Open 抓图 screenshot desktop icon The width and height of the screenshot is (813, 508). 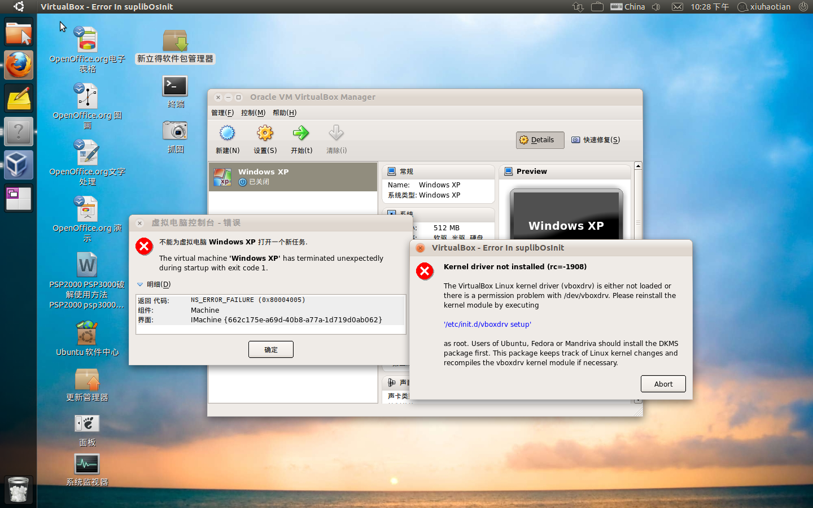[x=176, y=137]
